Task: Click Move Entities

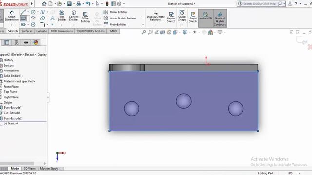Action: click(x=115, y=24)
